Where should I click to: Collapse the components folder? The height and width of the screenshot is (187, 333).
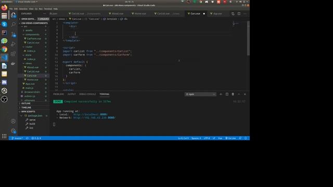32,34
